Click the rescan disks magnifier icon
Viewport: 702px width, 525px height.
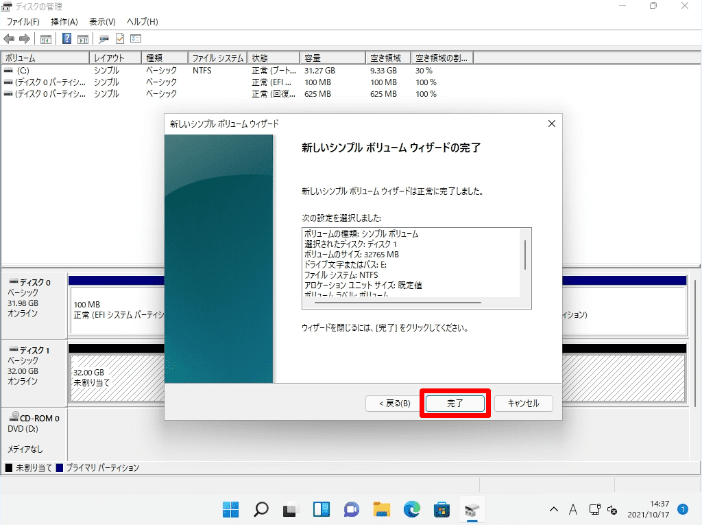pyautogui.click(x=104, y=39)
